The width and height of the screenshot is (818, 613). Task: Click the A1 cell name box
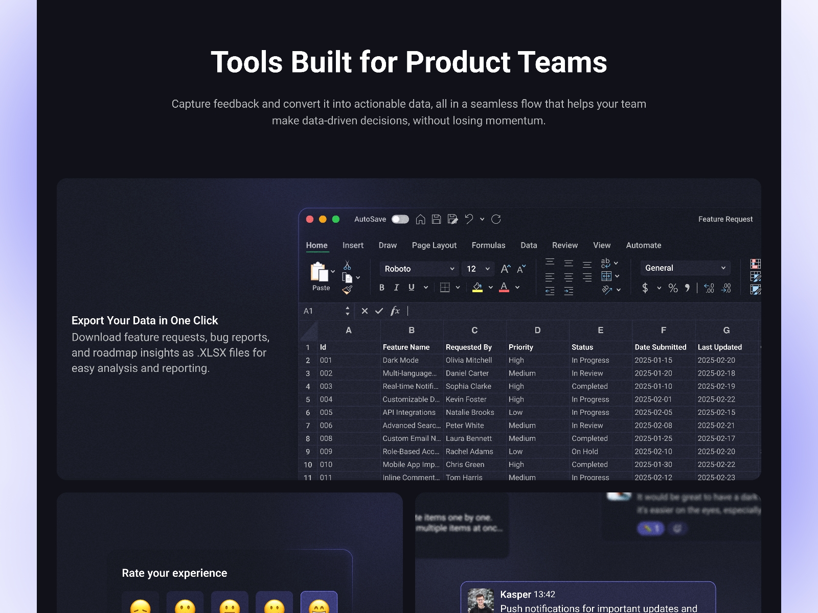pos(322,311)
